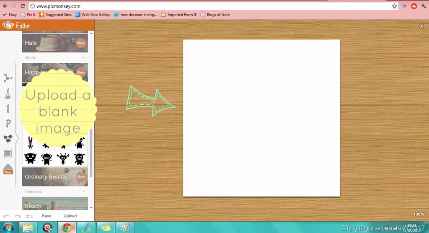This screenshot has width=429, height=233.
Task: Open the Chrome wrench menu
Action: (x=424, y=6)
